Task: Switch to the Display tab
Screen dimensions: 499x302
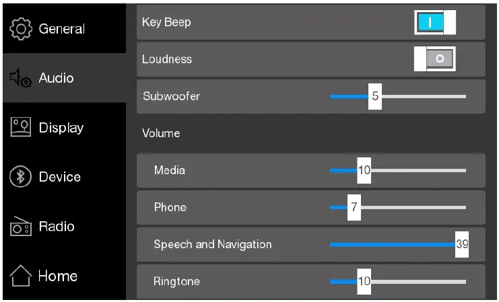Action: [x=61, y=128]
